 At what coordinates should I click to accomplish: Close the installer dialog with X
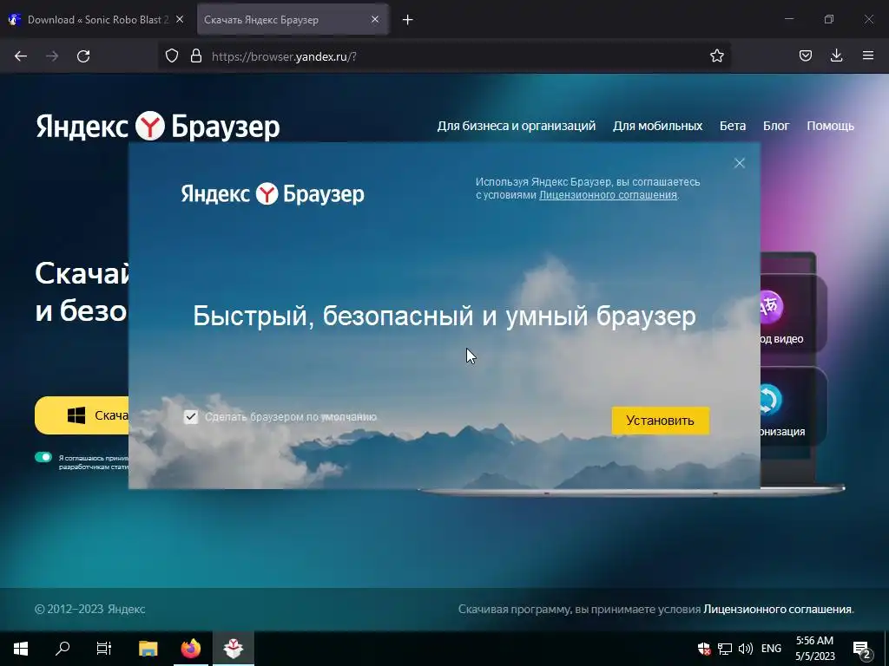pos(740,163)
